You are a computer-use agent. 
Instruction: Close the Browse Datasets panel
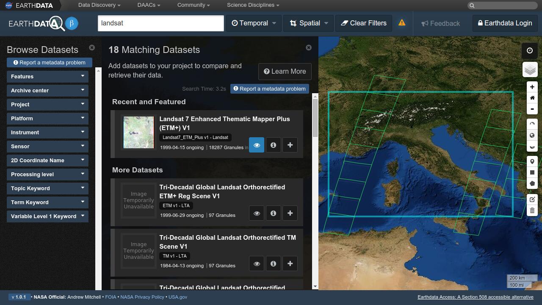(x=92, y=47)
